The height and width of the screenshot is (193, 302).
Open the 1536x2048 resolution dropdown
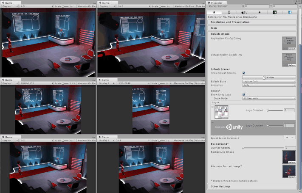133,83
